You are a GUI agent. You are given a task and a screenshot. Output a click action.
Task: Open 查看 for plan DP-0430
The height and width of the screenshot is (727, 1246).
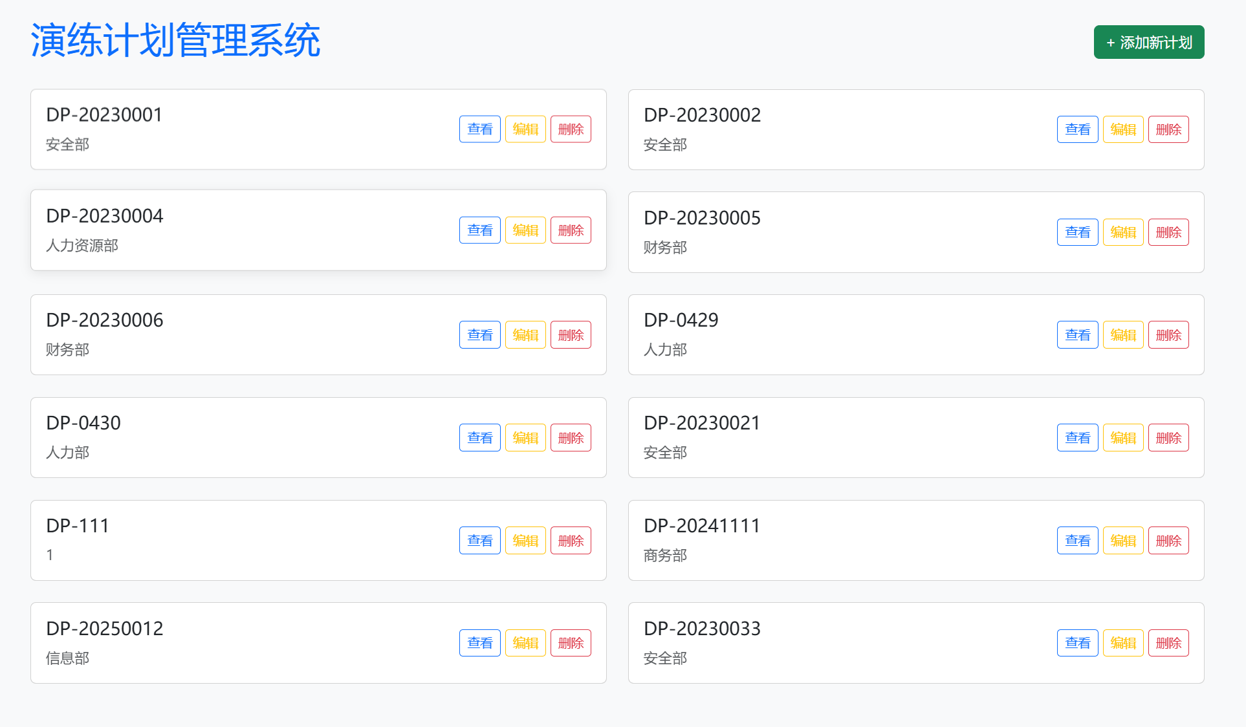coord(479,438)
